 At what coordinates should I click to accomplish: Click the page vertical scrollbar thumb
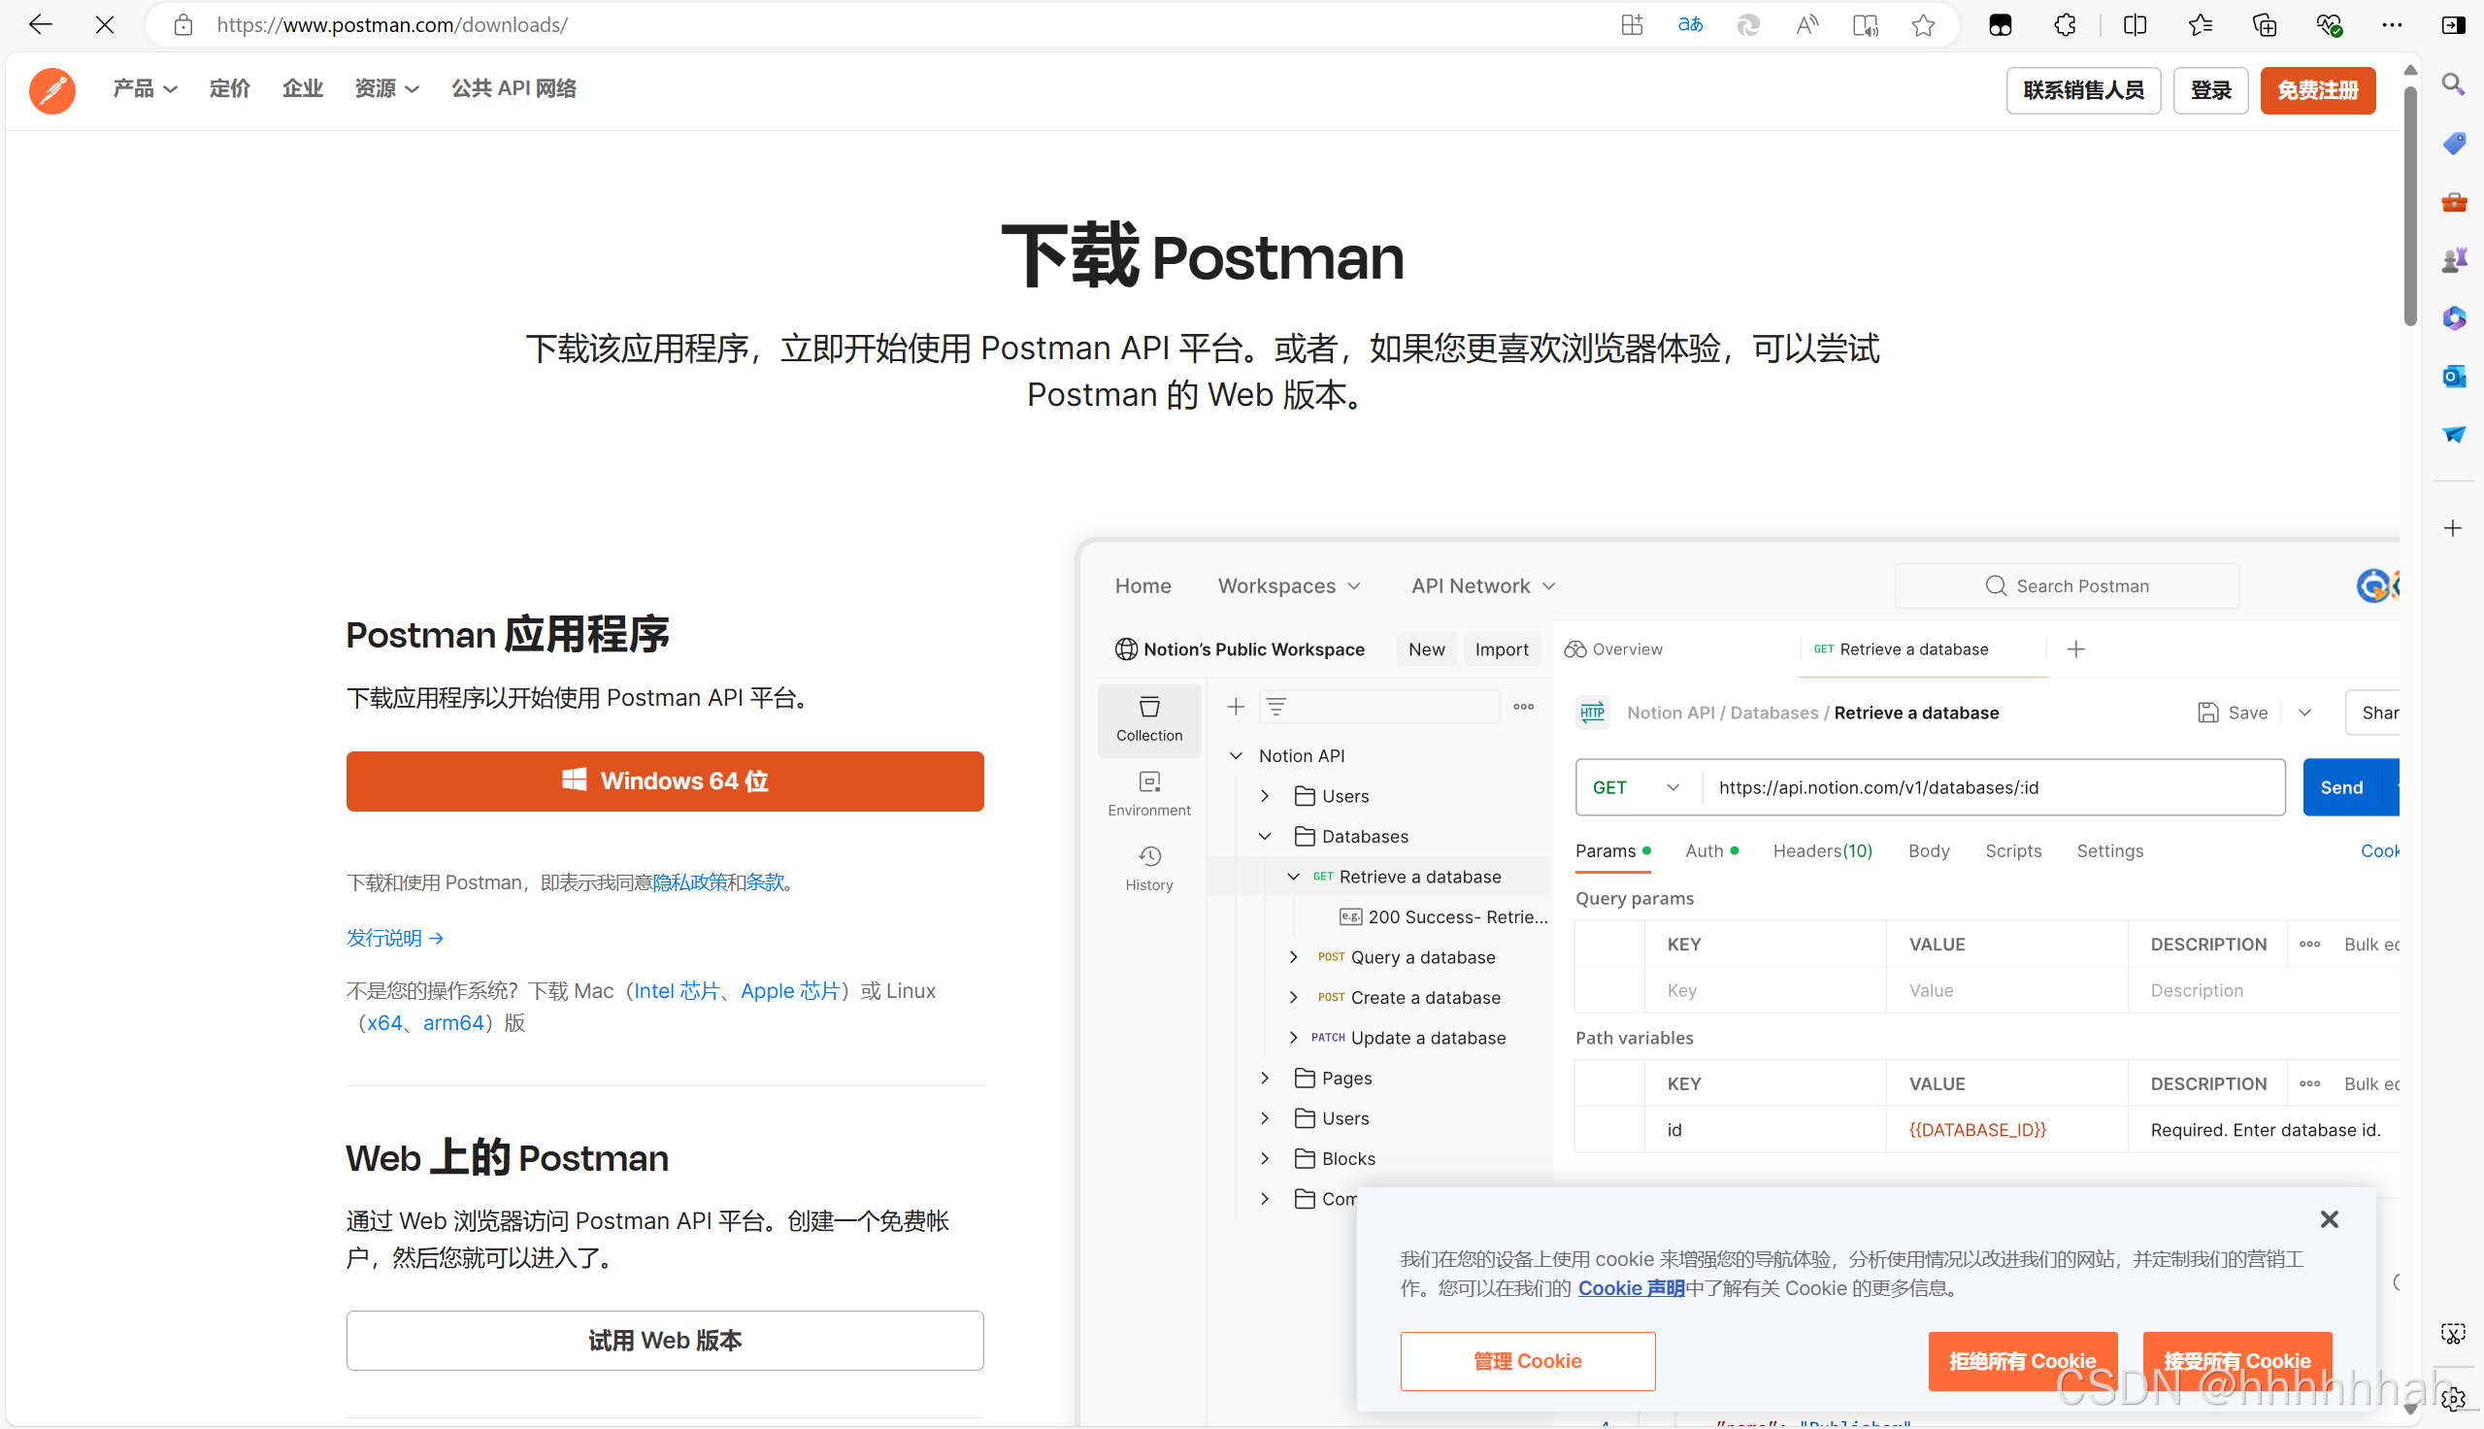click(x=2409, y=206)
